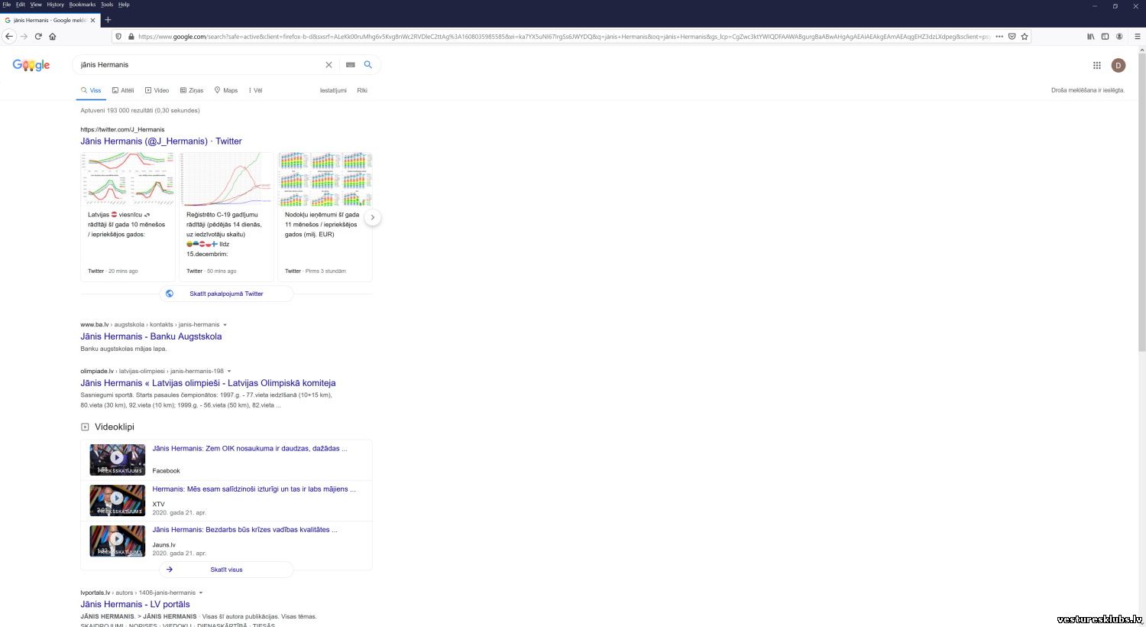
Task: Expand the www.ba.lv result dropdown arrow
Action: (225, 325)
